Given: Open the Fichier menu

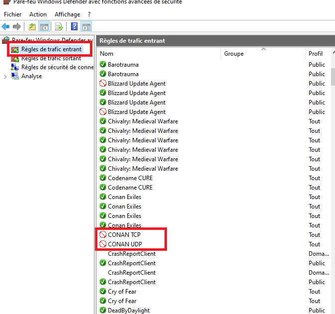Looking at the screenshot, I should pos(12,14).
